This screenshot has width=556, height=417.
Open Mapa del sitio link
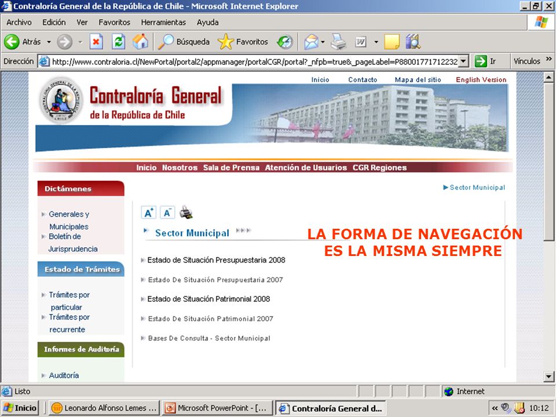point(418,80)
